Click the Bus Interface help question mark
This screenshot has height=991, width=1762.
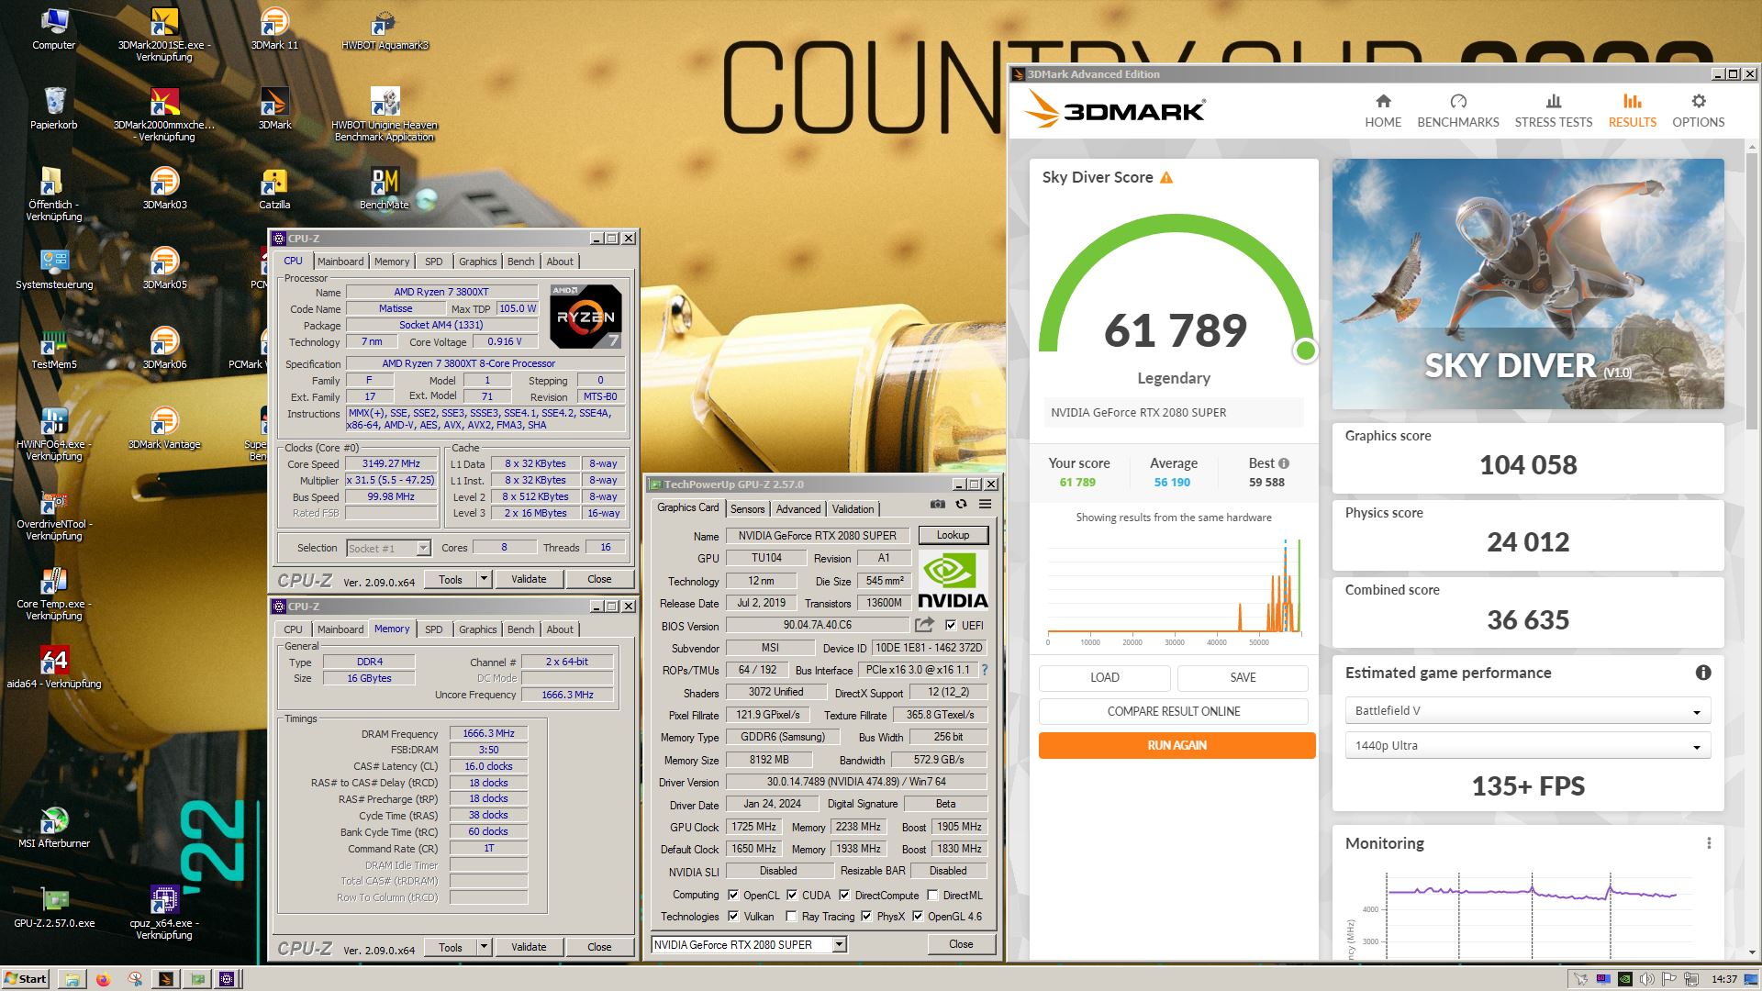pyautogui.click(x=985, y=670)
